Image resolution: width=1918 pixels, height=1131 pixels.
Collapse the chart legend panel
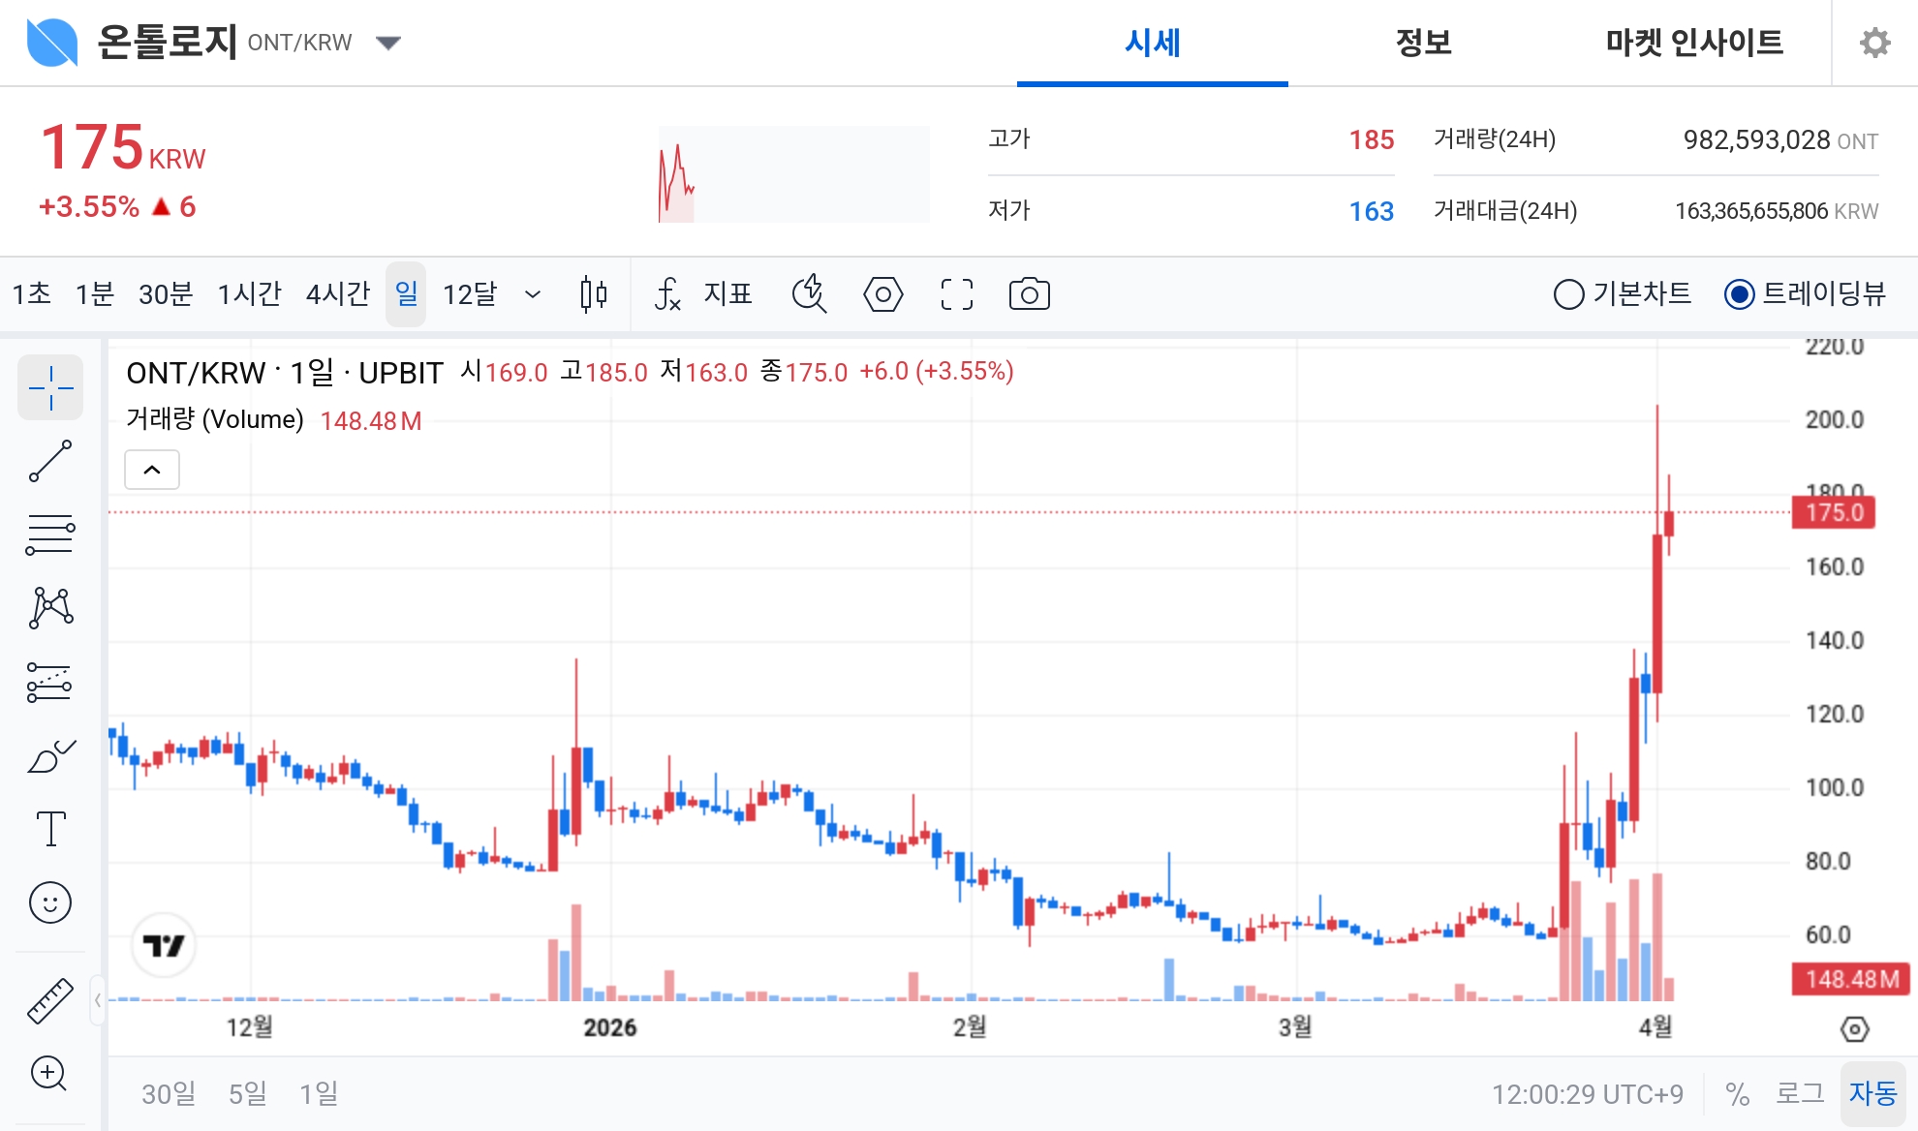point(151,469)
